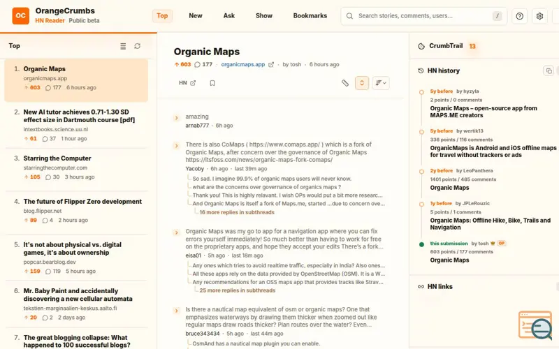
Task: Click the upvote arrow beside 603 in header
Action: click(x=177, y=64)
